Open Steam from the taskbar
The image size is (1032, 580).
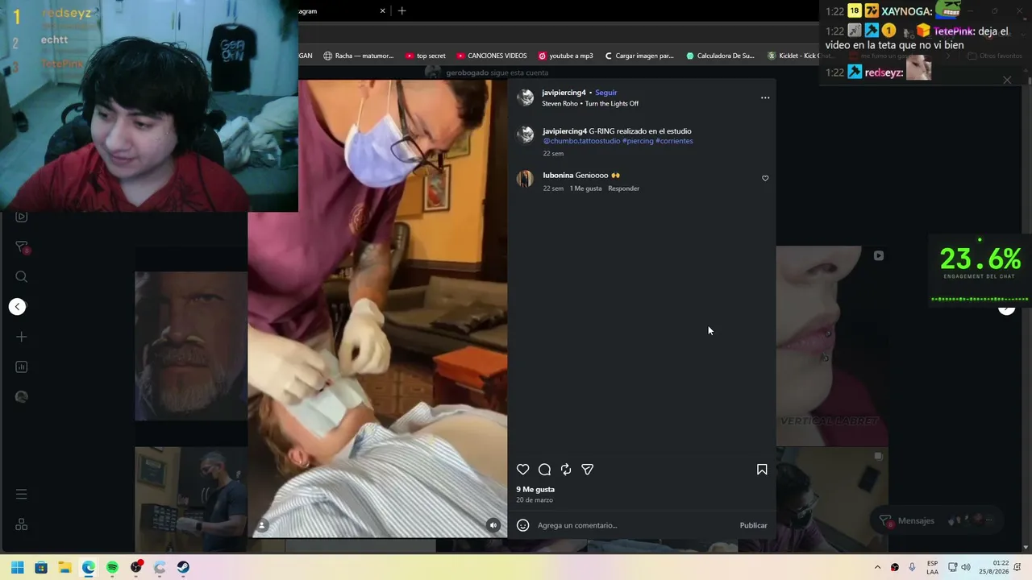pos(183,567)
